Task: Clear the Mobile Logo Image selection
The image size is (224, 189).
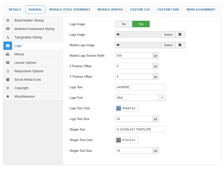Action: tap(180, 45)
